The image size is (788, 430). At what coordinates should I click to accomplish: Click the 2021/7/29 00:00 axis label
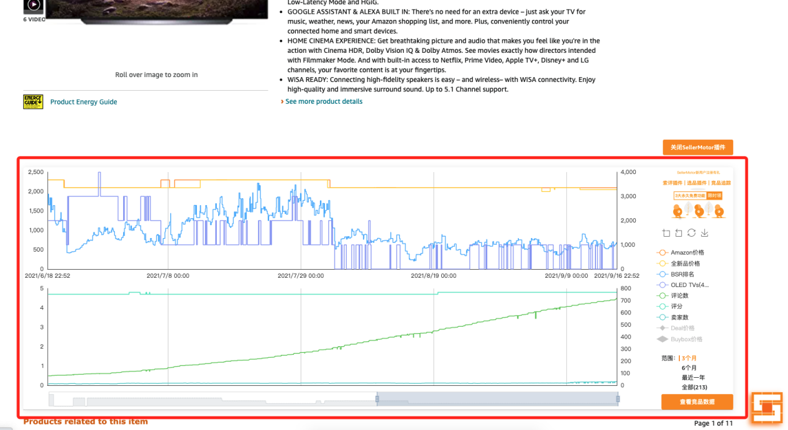click(301, 275)
